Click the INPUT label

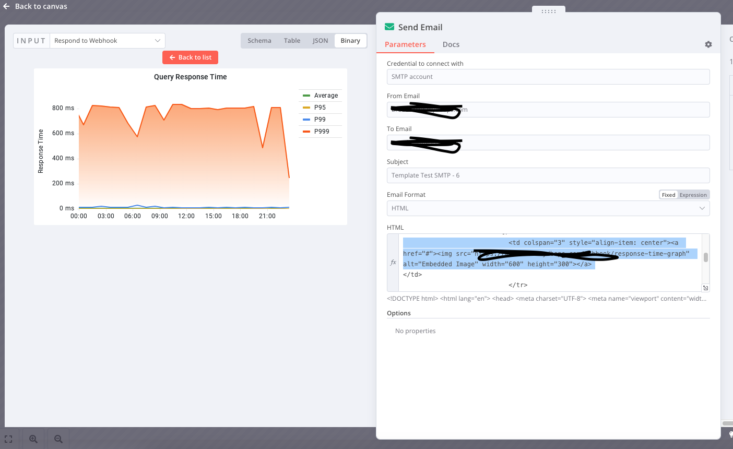(x=31, y=41)
